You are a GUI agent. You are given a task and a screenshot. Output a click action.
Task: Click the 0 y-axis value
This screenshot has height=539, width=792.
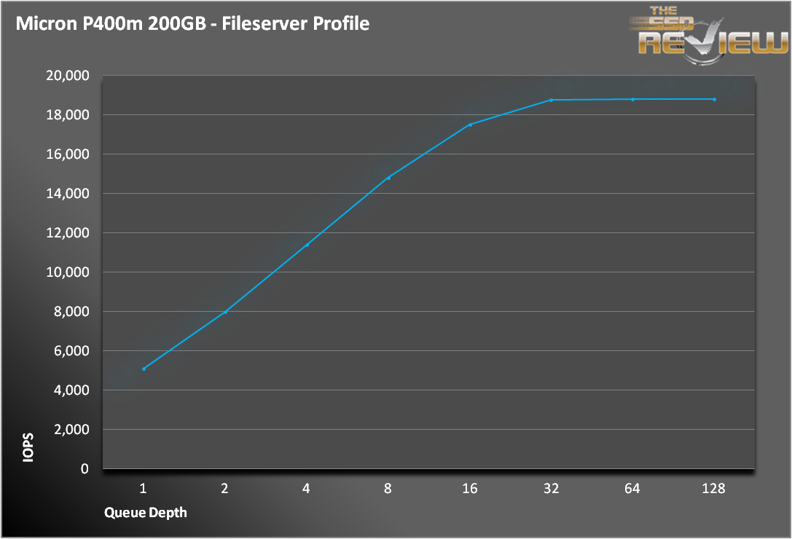(x=85, y=469)
